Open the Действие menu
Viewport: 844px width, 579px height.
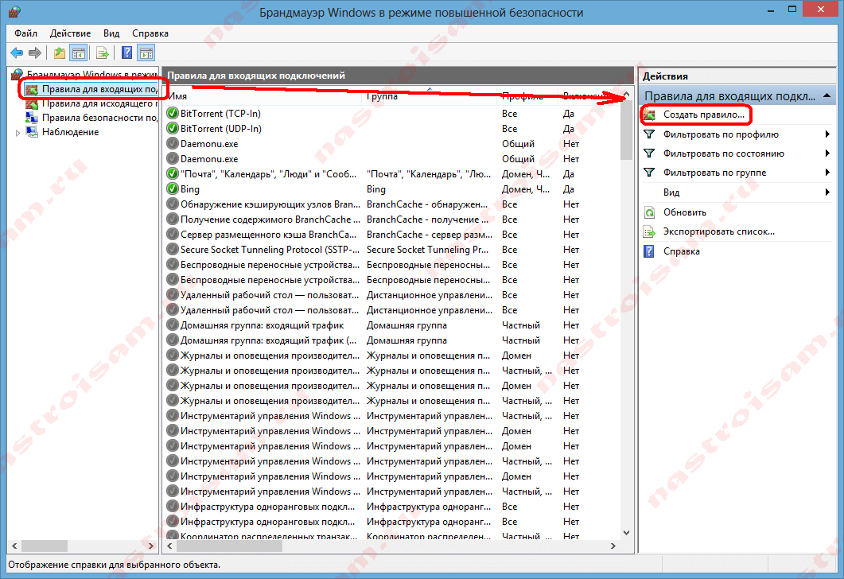click(x=70, y=33)
